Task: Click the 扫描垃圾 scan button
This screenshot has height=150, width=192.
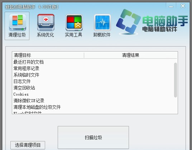Action: (x=93, y=137)
